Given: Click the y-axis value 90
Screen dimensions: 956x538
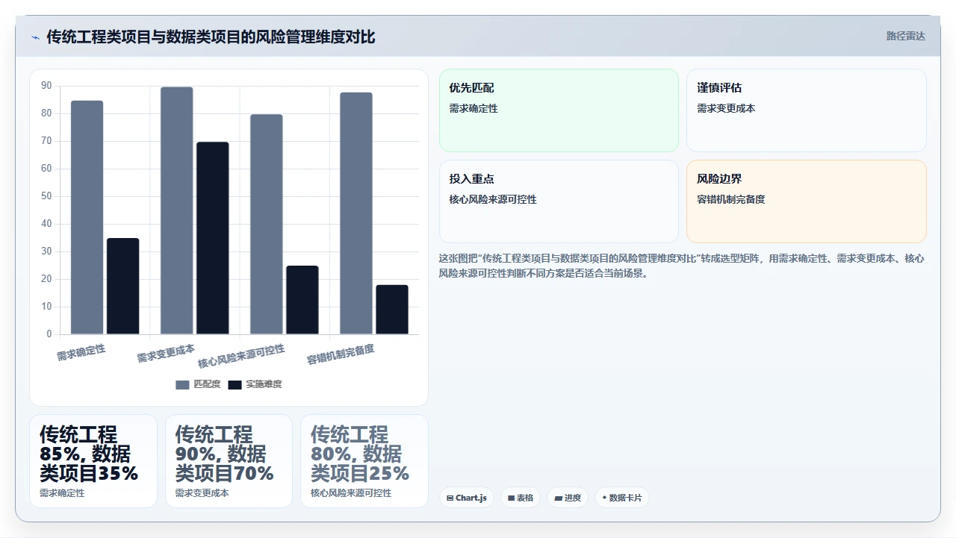Looking at the screenshot, I should coord(46,86).
